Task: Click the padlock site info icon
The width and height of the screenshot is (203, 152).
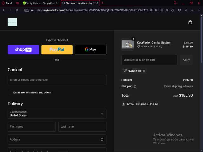Action: 32,10
